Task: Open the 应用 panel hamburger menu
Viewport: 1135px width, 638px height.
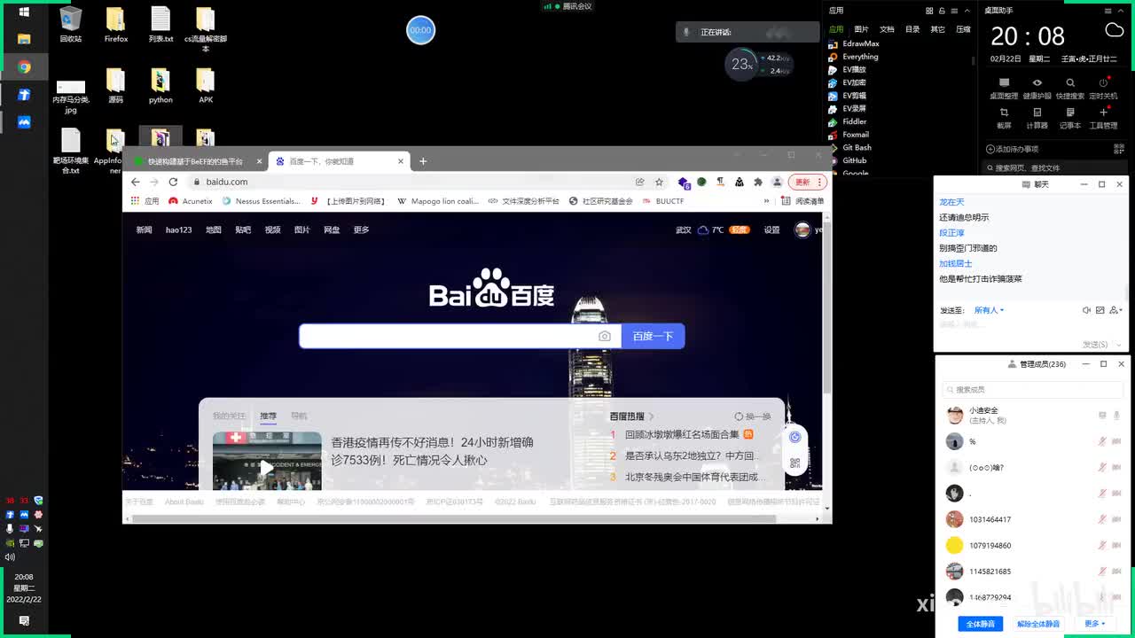Action: (x=954, y=11)
